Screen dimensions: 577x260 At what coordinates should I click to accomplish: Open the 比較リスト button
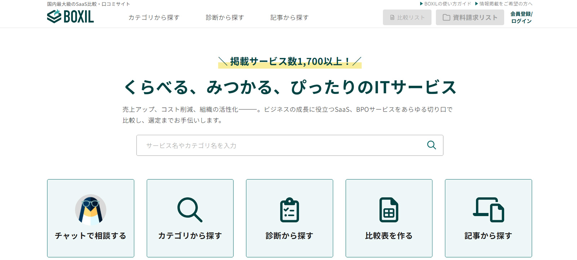point(407,17)
